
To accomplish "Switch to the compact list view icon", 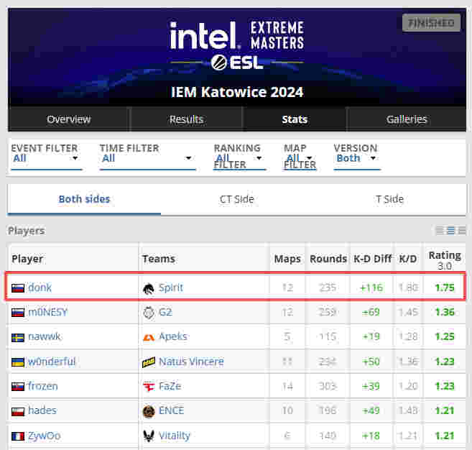I will pos(440,231).
